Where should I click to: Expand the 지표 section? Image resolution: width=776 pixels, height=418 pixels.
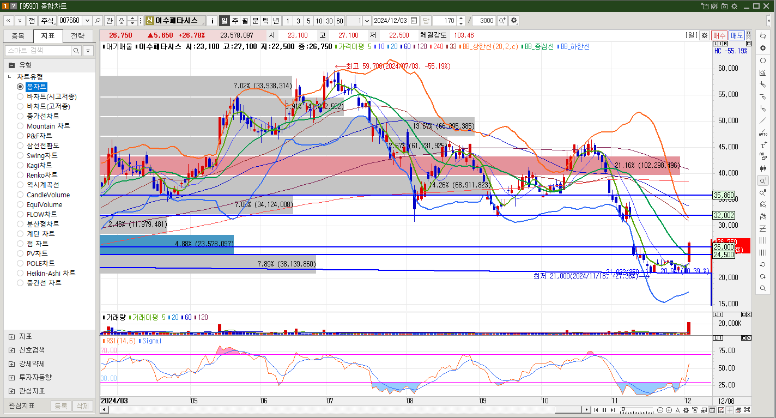coord(12,336)
